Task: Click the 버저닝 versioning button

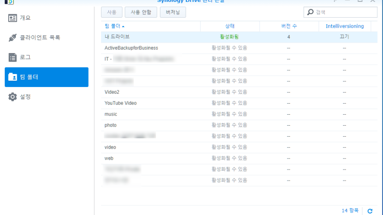Action: click(x=173, y=12)
